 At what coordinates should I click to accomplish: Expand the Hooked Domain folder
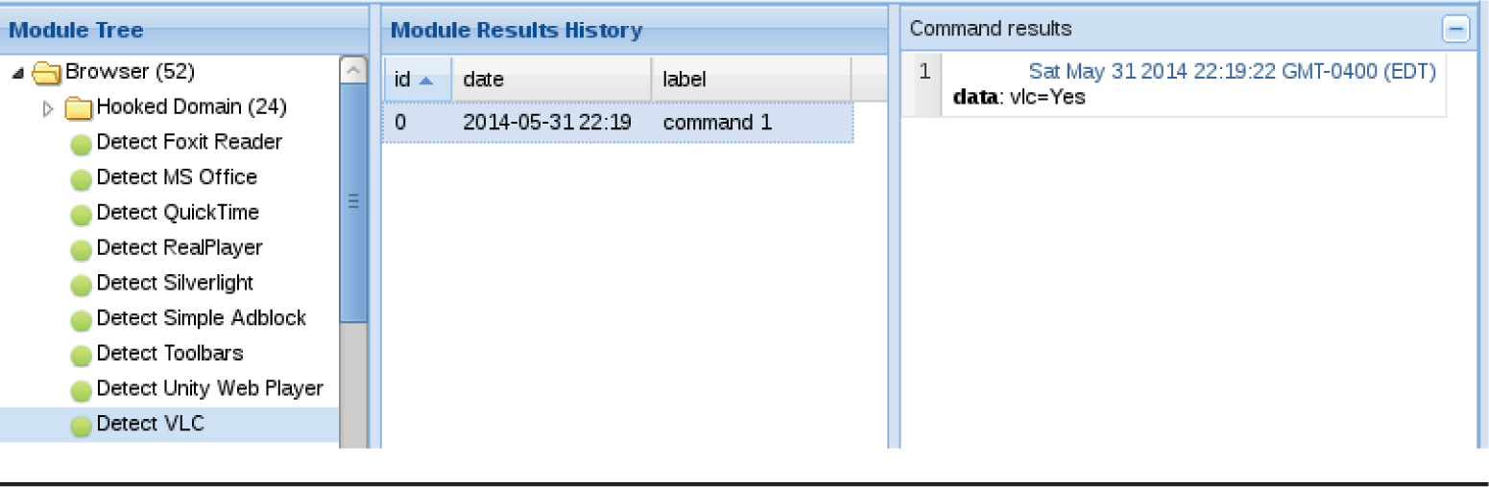pos(49,108)
